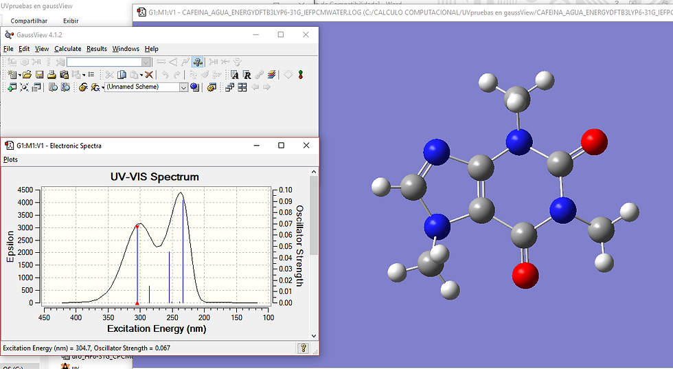Click the New molecule document icon
This screenshot has width=673, height=369.
click(x=12, y=75)
